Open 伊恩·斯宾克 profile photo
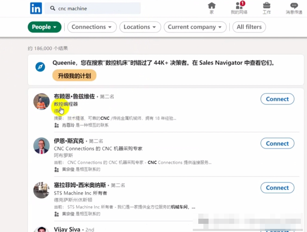 click(x=41, y=146)
